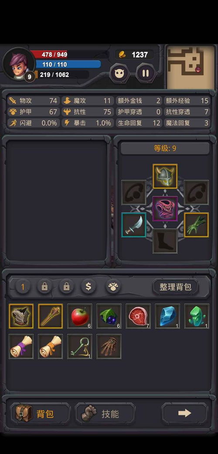
Task: Click the empty boots equipment slot
Action: 165,241
